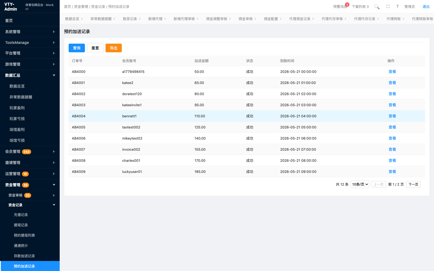The image size is (434, 271).
Task: Close the 新增代理审核 tab
Action: [197, 19]
